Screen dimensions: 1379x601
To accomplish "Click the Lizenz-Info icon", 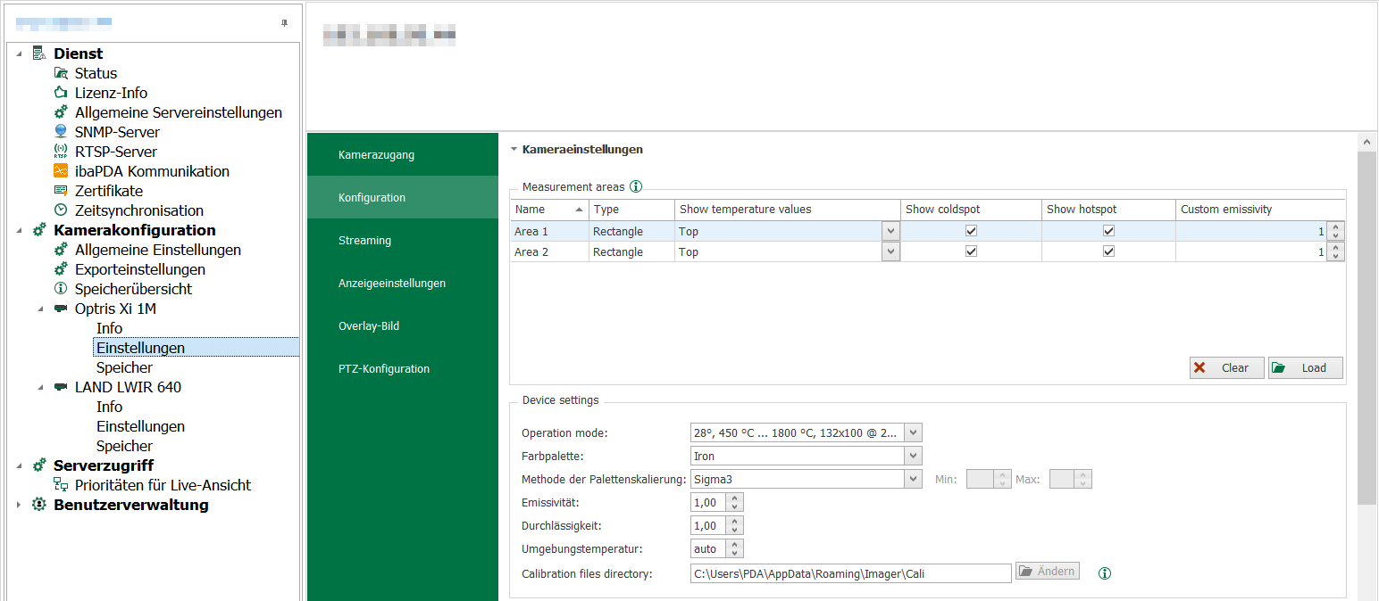I will click(61, 93).
